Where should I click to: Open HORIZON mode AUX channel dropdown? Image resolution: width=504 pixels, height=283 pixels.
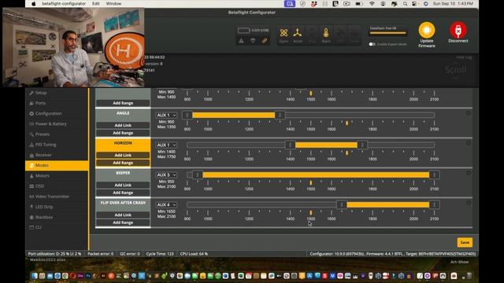tap(166, 145)
